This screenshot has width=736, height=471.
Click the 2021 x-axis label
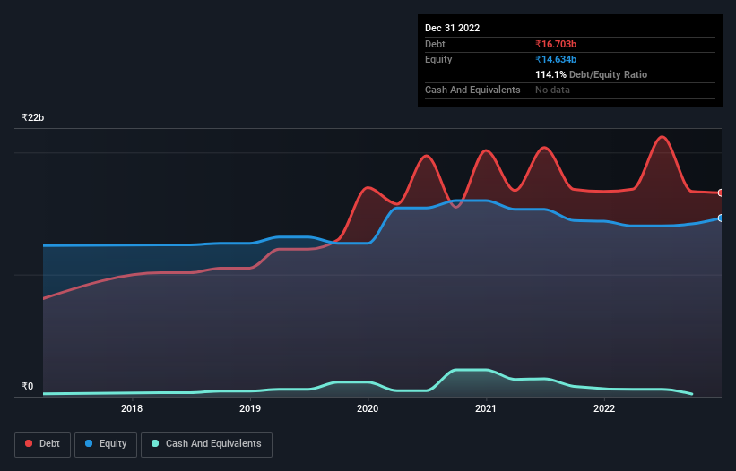click(486, 408)
